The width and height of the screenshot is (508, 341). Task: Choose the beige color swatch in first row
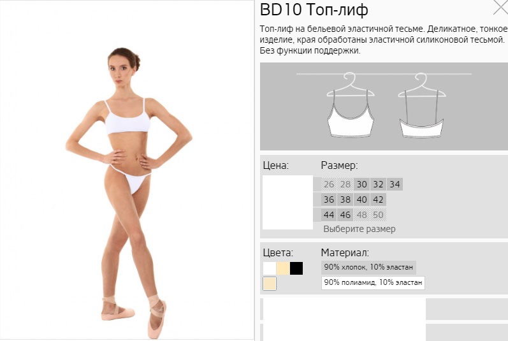pos(283,268)
